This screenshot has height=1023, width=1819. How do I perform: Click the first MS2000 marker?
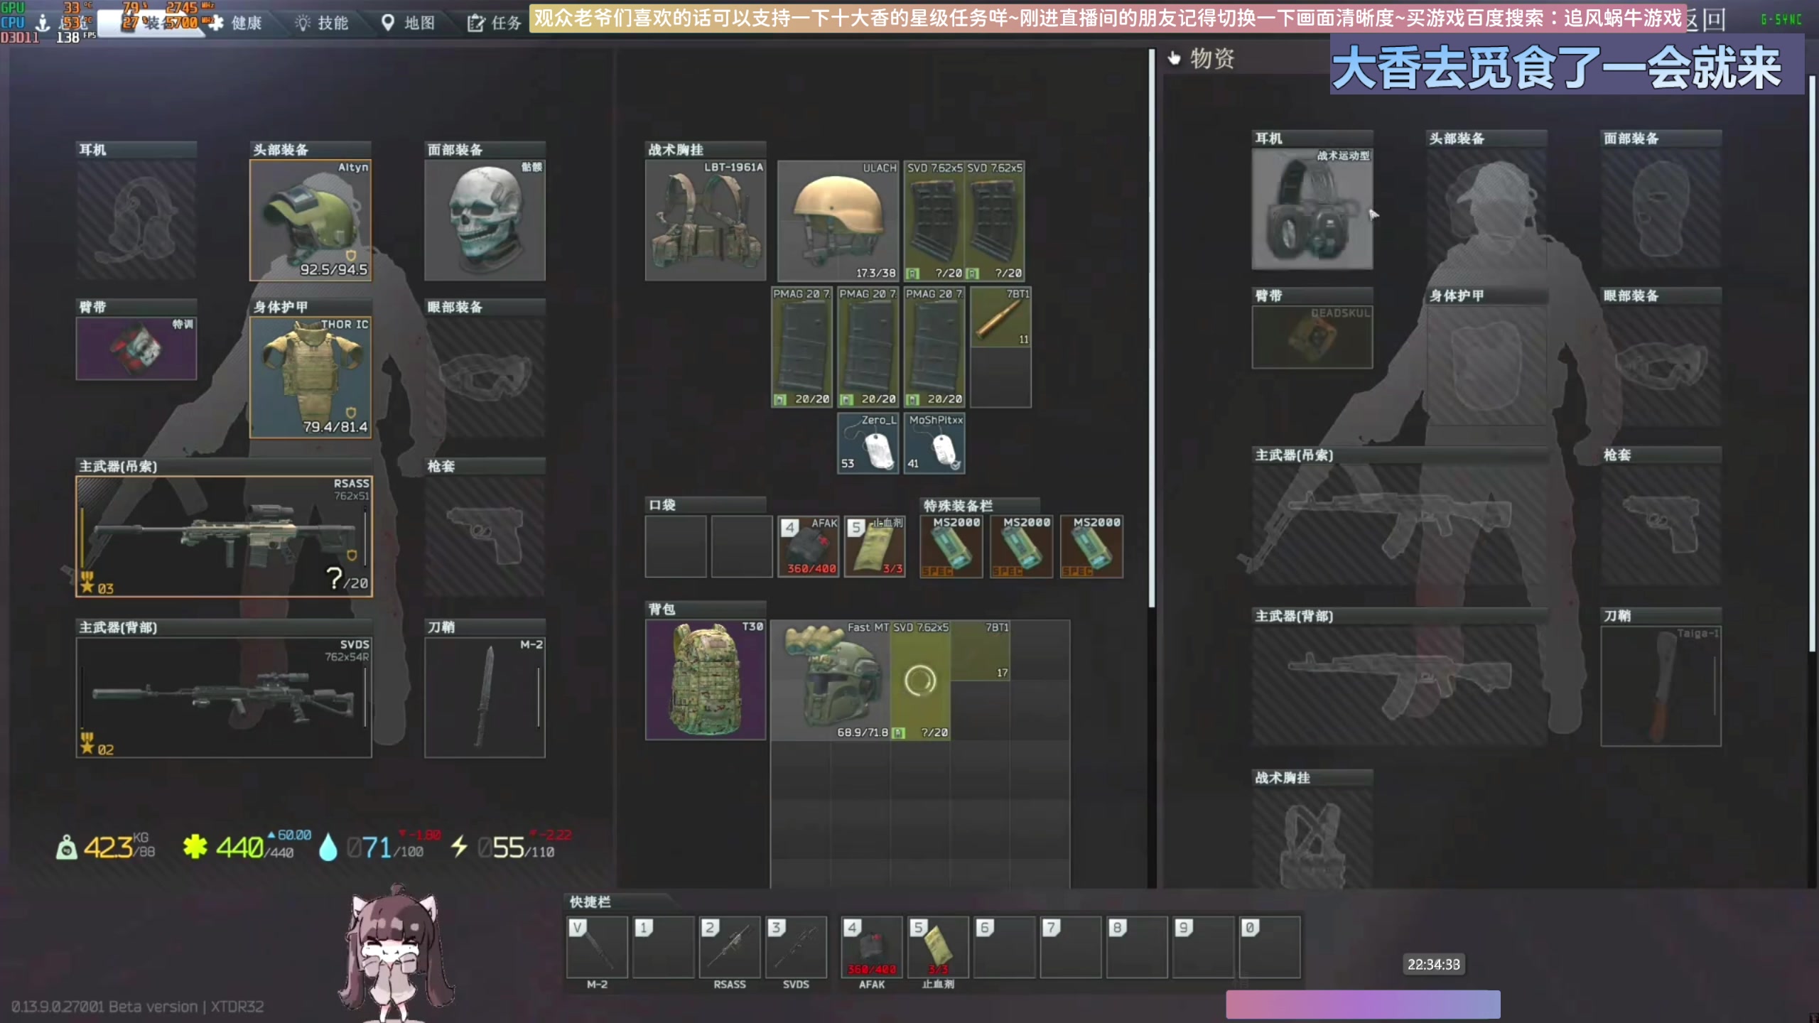click(x=951, y=546)
